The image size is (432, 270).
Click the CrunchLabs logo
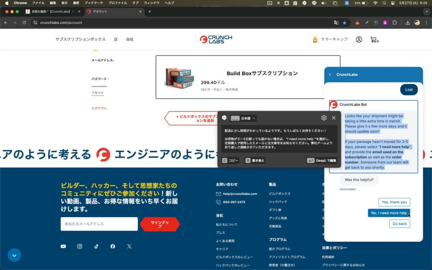tap(216, 39)
